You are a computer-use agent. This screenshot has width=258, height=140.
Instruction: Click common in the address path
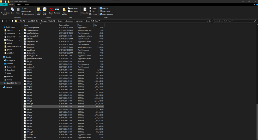[79, 21]
